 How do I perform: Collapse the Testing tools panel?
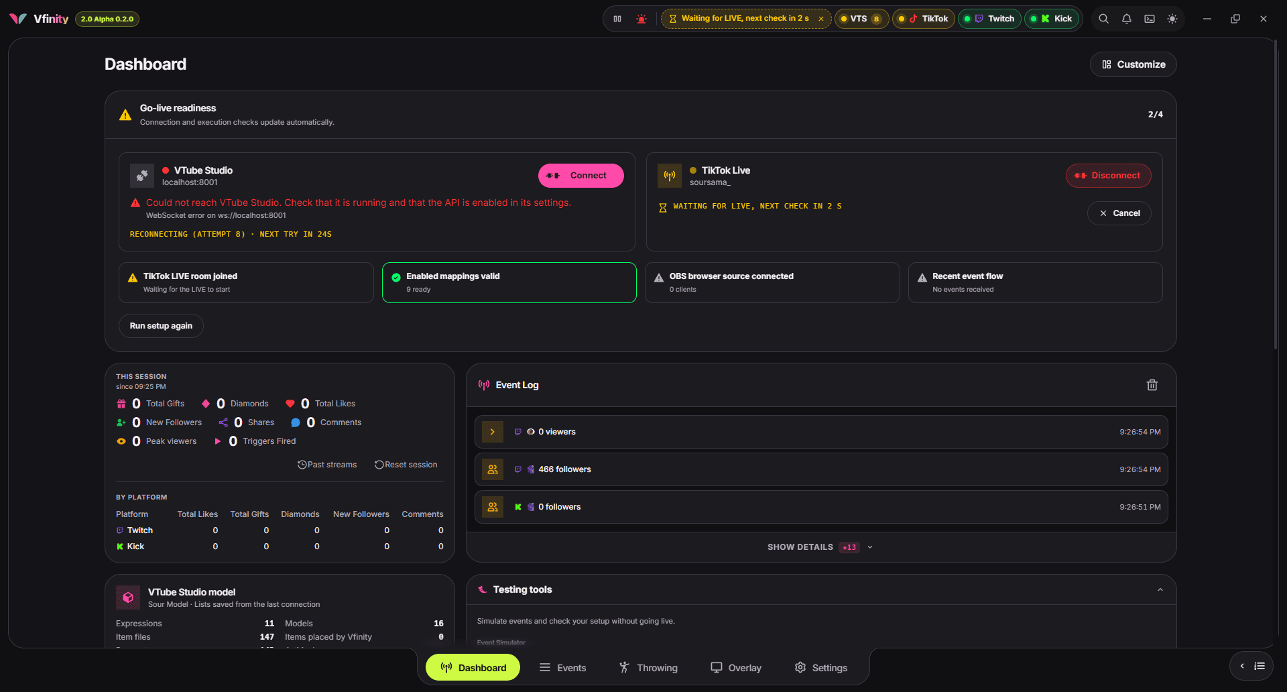tap(1160, 590)
